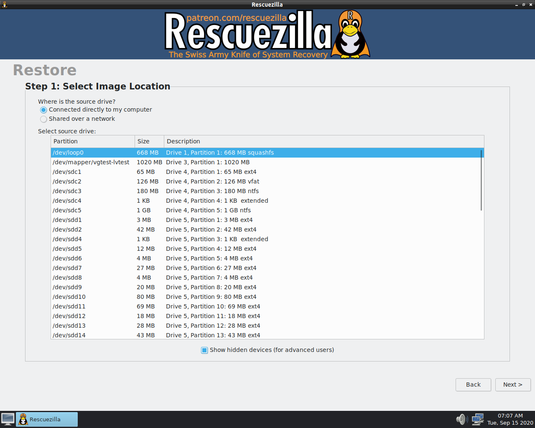Click the Back button
Image resolution: width=535 pixels, height=428 pixels.
(x=473, y=385)
